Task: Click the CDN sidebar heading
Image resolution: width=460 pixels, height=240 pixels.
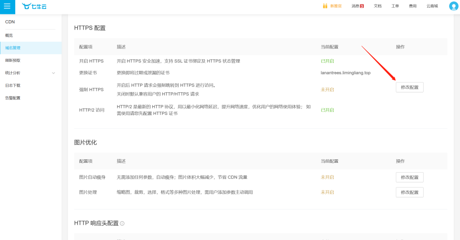Action: coord(10,22)
